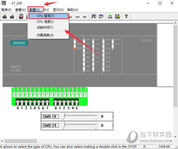The image size is (178, 149).
Task: Toggle input switch 4 in the eight-switch bank
Action: tap(35, 102)
